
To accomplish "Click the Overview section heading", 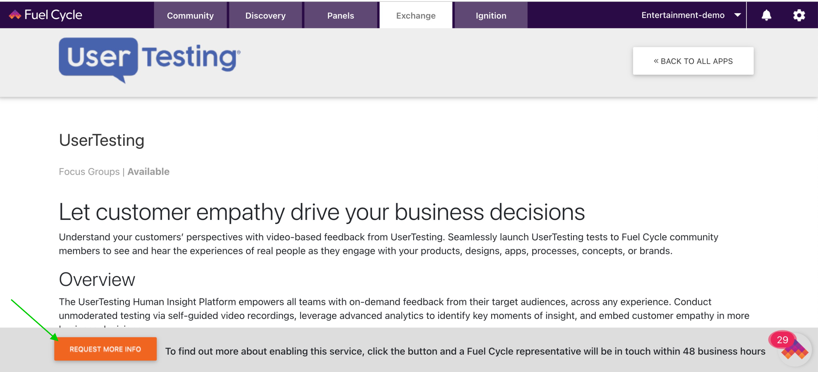I will pos(97,280).
